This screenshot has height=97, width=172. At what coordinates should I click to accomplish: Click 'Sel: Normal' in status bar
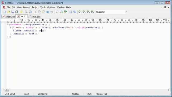tap(42, 94)
